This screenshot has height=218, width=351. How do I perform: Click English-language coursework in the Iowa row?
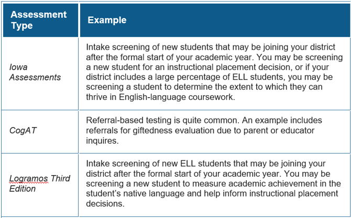coord(177,97)
